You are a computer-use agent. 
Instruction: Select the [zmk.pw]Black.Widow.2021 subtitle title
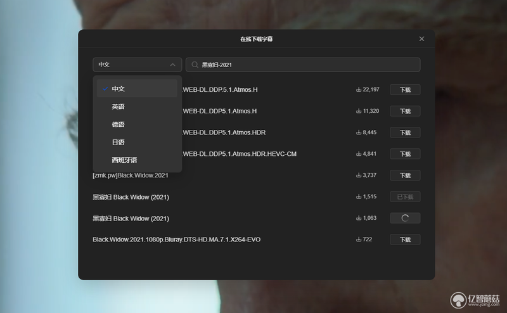(131, 176)
